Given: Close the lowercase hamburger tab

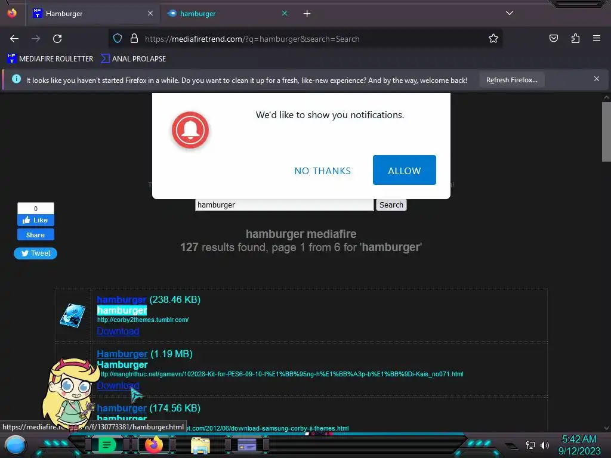Looking at the screenshot, I should [285, 13].
